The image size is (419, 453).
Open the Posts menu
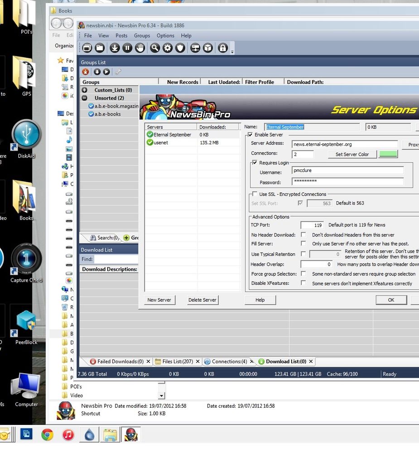pyautogui.click(x=121, y=35)
